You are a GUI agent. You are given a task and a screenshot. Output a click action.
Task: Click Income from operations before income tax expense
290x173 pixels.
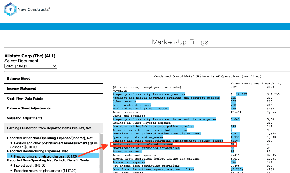point(156,159)
